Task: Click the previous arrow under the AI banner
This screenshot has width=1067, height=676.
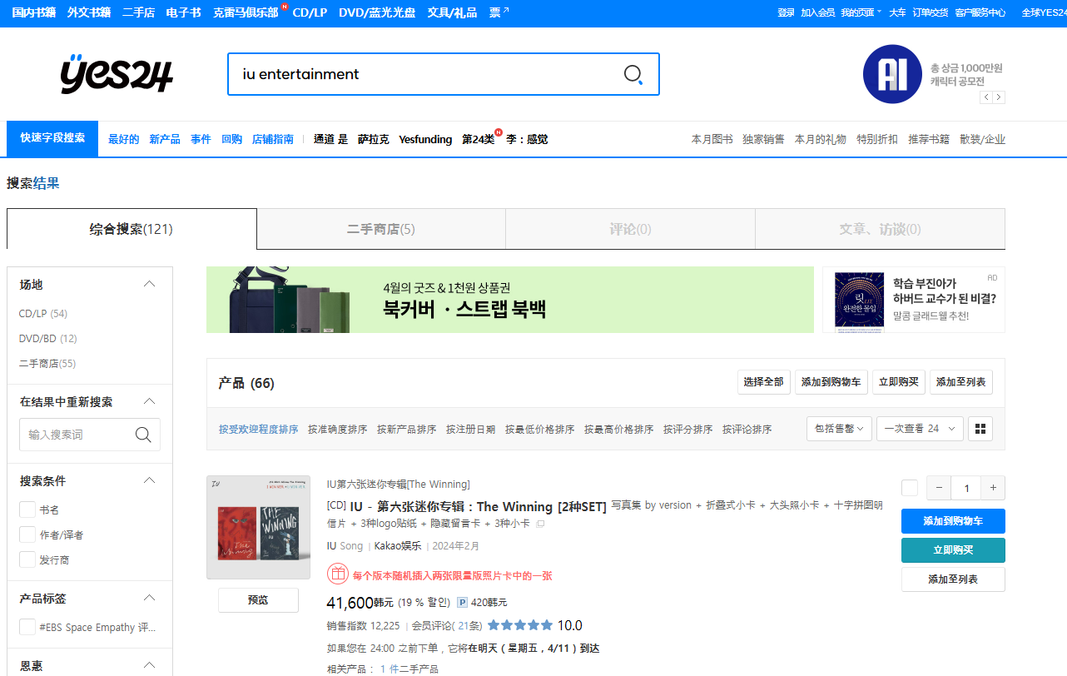Action: click(x=986, y=97)
